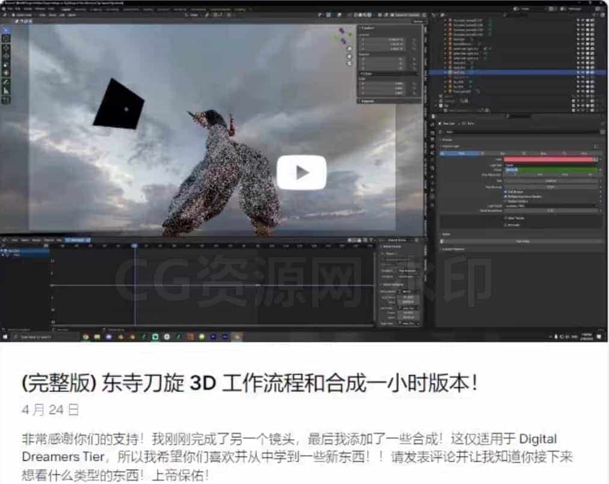Image resolution: width=609 pixels, height=484 pixels.
Task: Open Chrome from the Windows taskbar
Action: [x=85, y=337]
